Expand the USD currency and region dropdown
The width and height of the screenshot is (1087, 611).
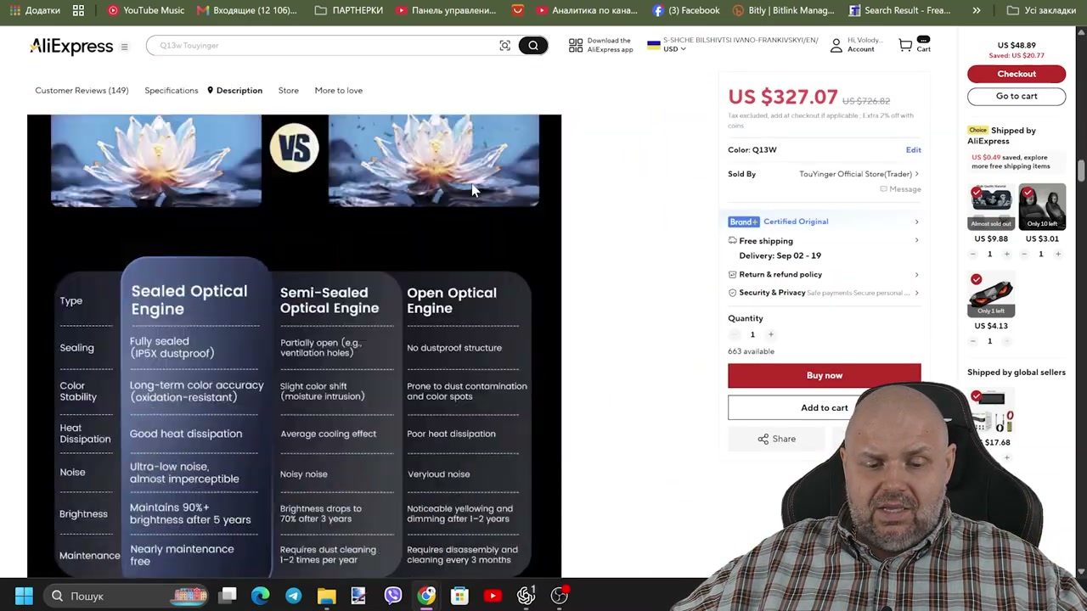[x=675, y=49]
